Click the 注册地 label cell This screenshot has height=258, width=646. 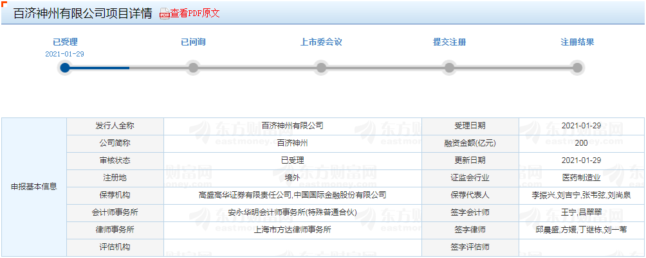click(115, 178)
